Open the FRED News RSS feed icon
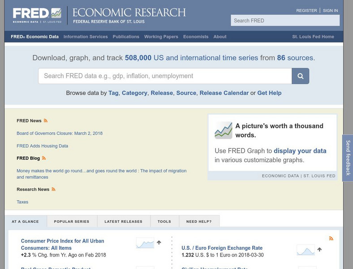The height and width of the screenshot is (269, 353). pyautogui.click(x=46, y=121)
